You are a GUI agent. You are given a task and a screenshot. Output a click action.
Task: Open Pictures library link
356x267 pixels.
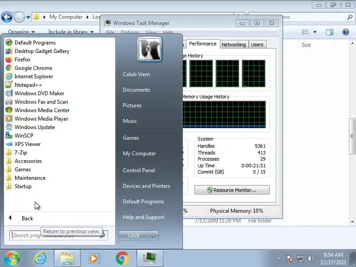click(132, 105)
